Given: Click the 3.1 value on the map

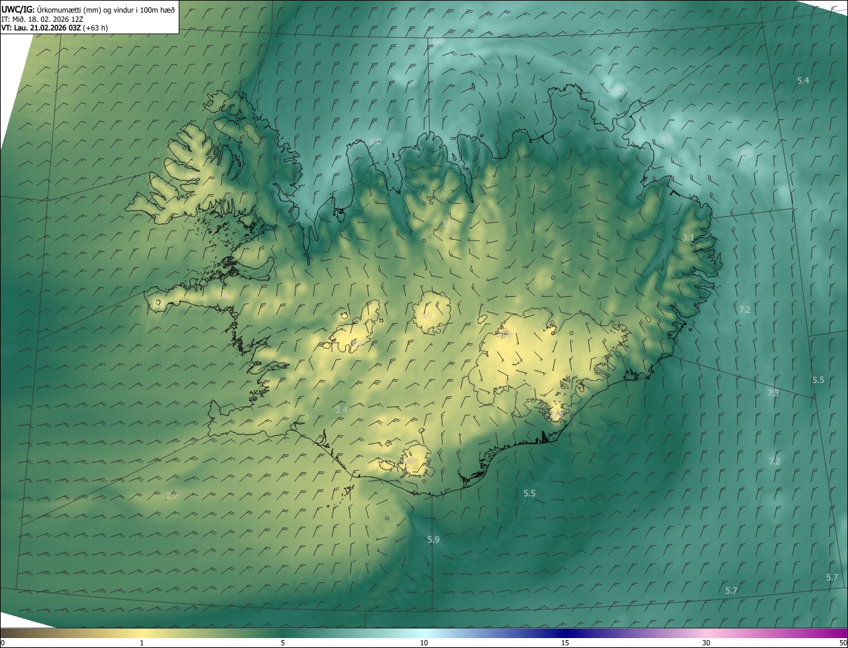Looking at the screenshot, I should point(688,237).
